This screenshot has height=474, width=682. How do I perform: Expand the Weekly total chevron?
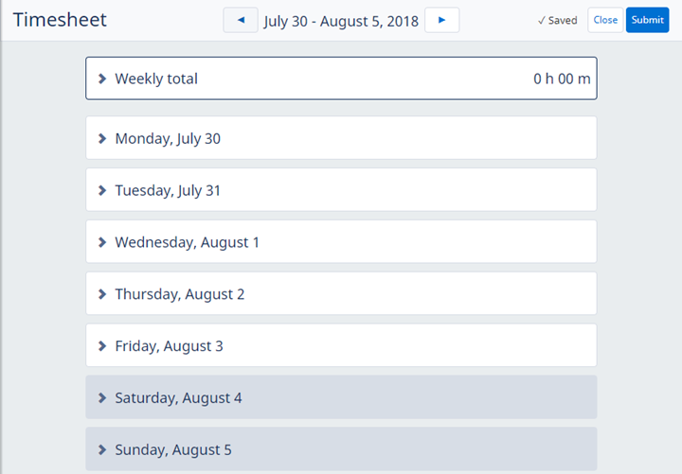(x=102, y=79)
